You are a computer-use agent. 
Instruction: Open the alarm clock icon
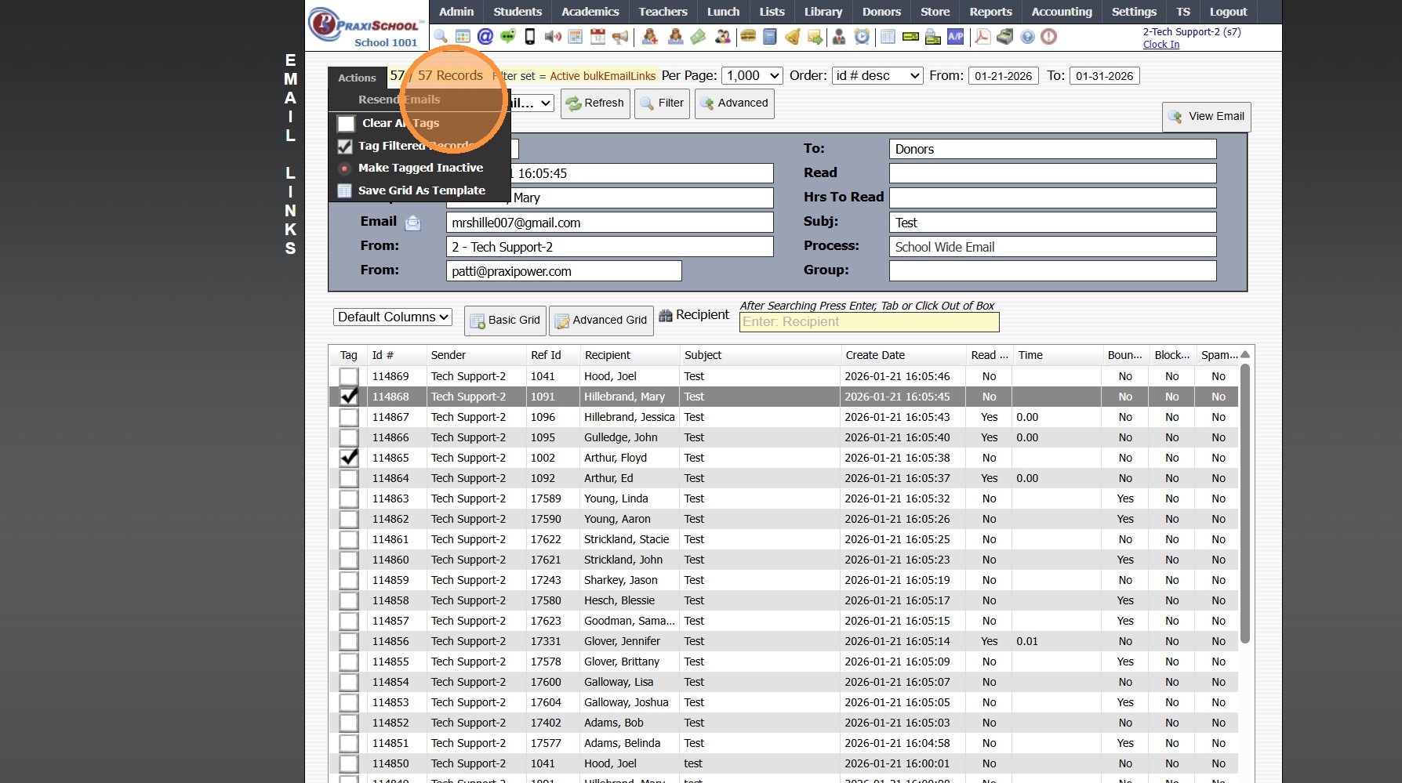click(862, 37)
